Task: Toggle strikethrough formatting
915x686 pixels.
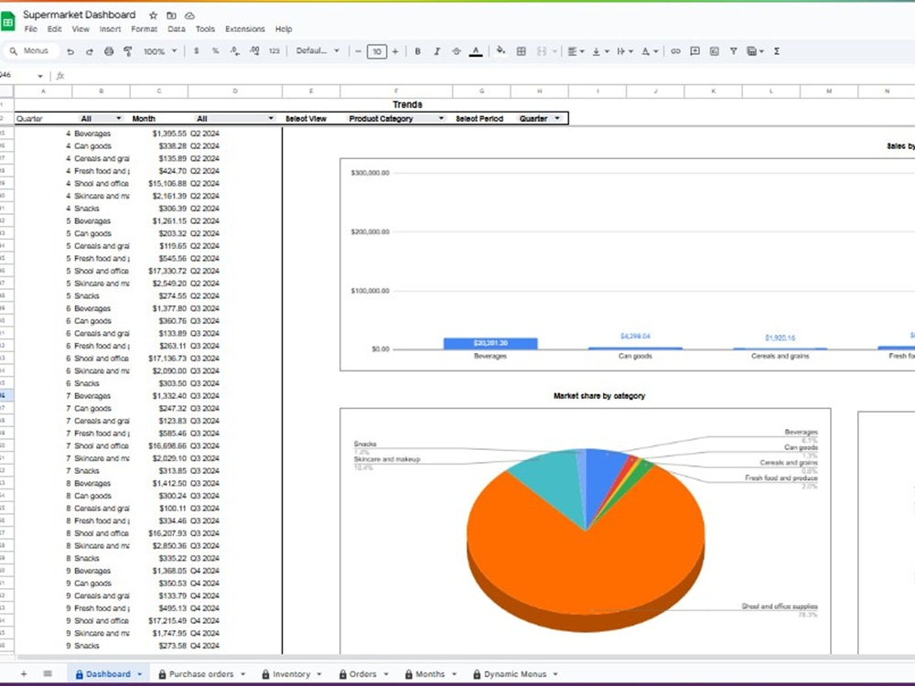Action: (457, 51)
